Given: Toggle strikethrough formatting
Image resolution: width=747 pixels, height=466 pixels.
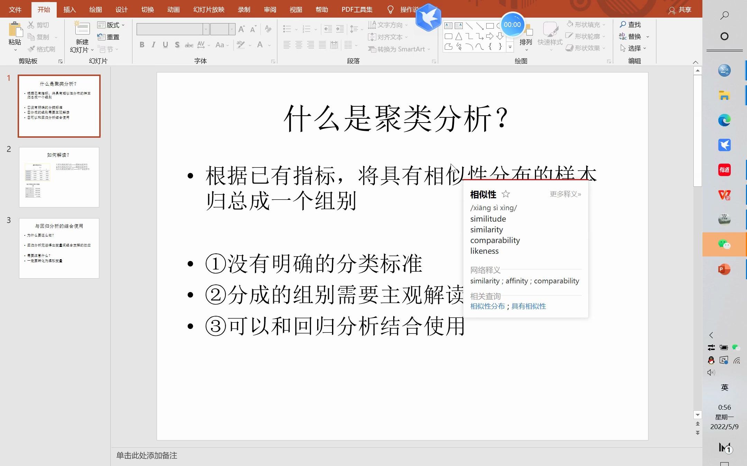Looking at the screenshot, I should point(189,45).
